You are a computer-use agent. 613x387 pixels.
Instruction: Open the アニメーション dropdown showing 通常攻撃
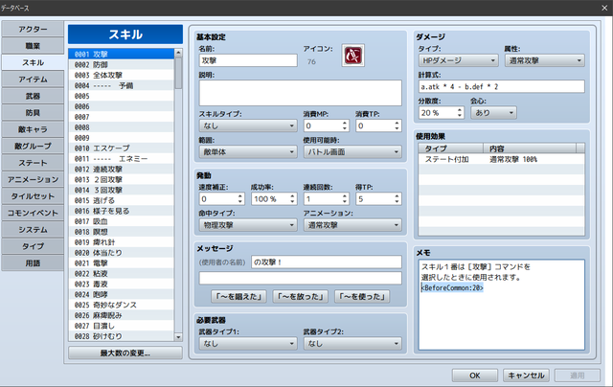click(352, 225)
